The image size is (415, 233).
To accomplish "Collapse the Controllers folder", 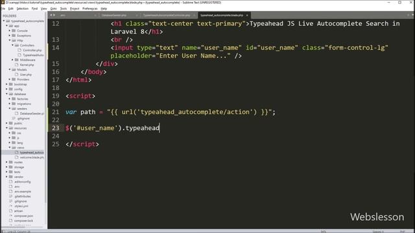I will pyautogui.click(x=13, y=45).
